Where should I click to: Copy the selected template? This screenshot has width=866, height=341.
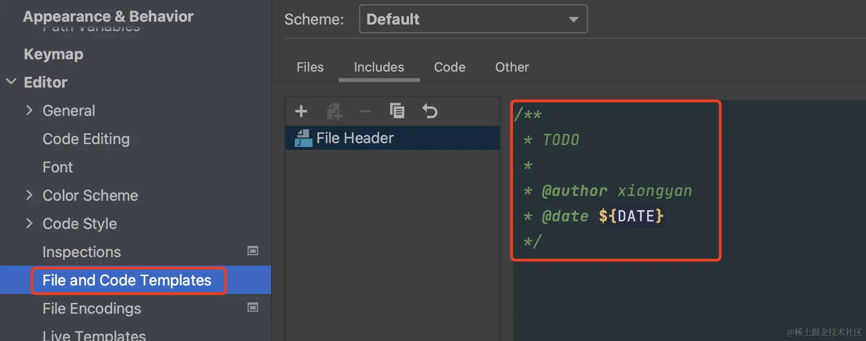click(x=397, y=111)
